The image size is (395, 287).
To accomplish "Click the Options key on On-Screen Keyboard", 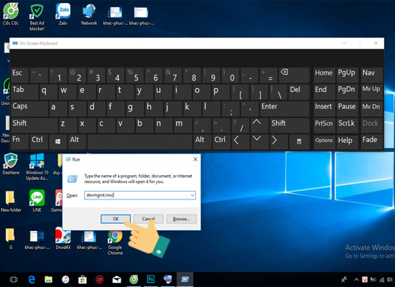I will [x=324, y=142].
